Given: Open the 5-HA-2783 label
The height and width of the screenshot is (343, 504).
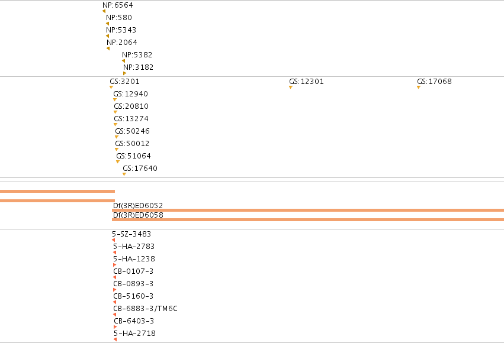Looking at the screenshot, I should (134, 247).
